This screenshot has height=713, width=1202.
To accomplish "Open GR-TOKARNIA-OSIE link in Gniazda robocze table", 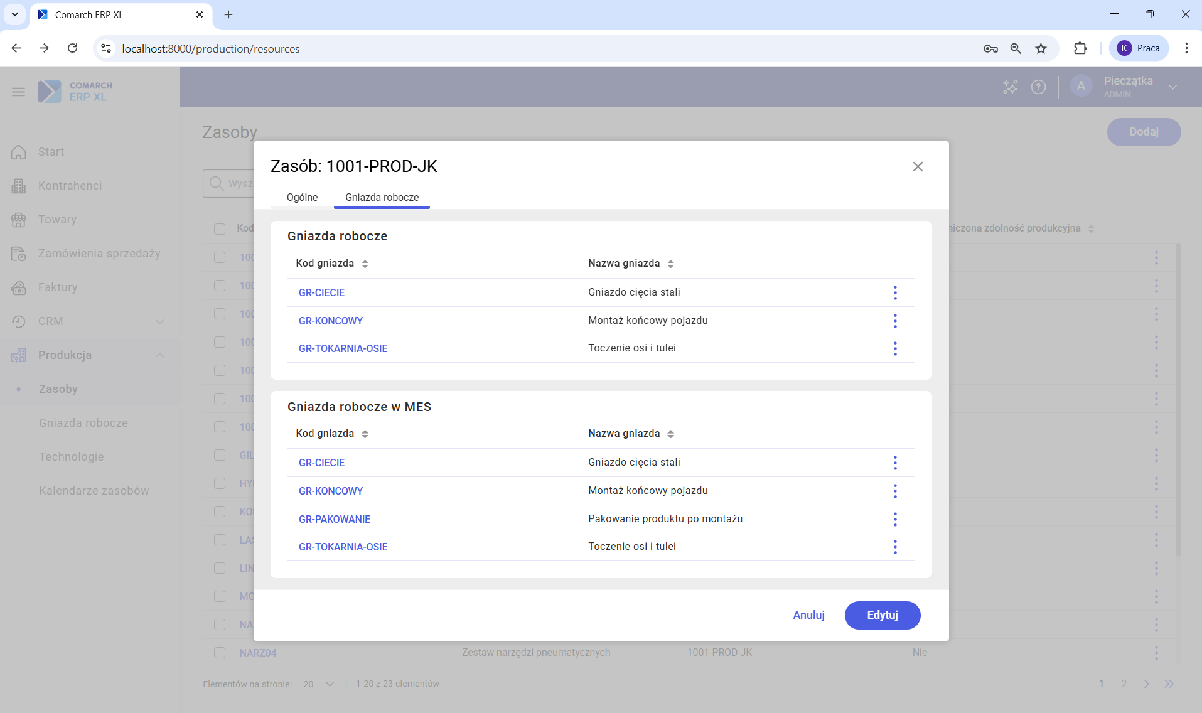I will [343, 348].
